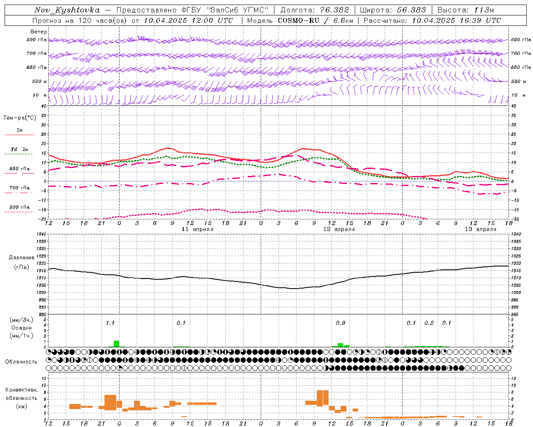Click the Высота: 113м elevation value

coord(466,10)
